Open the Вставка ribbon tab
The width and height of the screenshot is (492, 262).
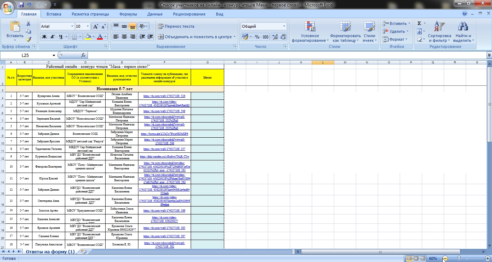[x=54, y=14]
